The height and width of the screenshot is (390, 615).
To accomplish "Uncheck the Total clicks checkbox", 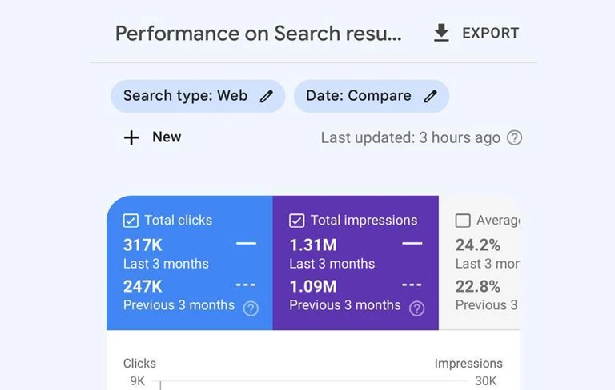I will [x=131, y=221].
